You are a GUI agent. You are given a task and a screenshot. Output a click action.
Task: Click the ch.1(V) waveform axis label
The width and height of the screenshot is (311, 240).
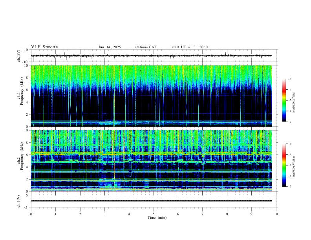19,56
